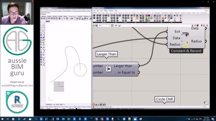This screenshot has width=216, height=121.
Task: Open Grasshopper Solution menu
Action: (111, 11)
